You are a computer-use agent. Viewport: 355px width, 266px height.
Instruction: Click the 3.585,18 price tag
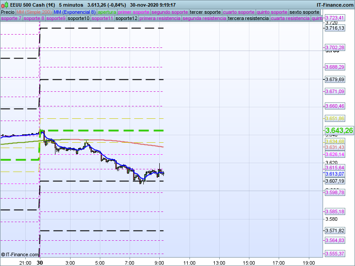(x=335, y=212)
